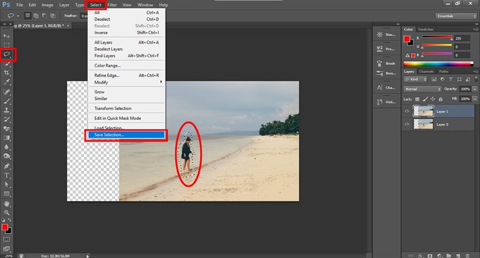Choose Deselect in the Select menu
The image size is (480, 258).
(127, 19)
